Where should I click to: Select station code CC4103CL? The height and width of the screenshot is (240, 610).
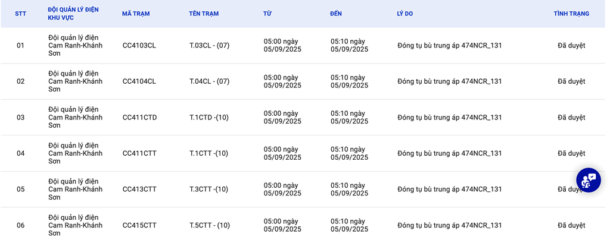139,45
